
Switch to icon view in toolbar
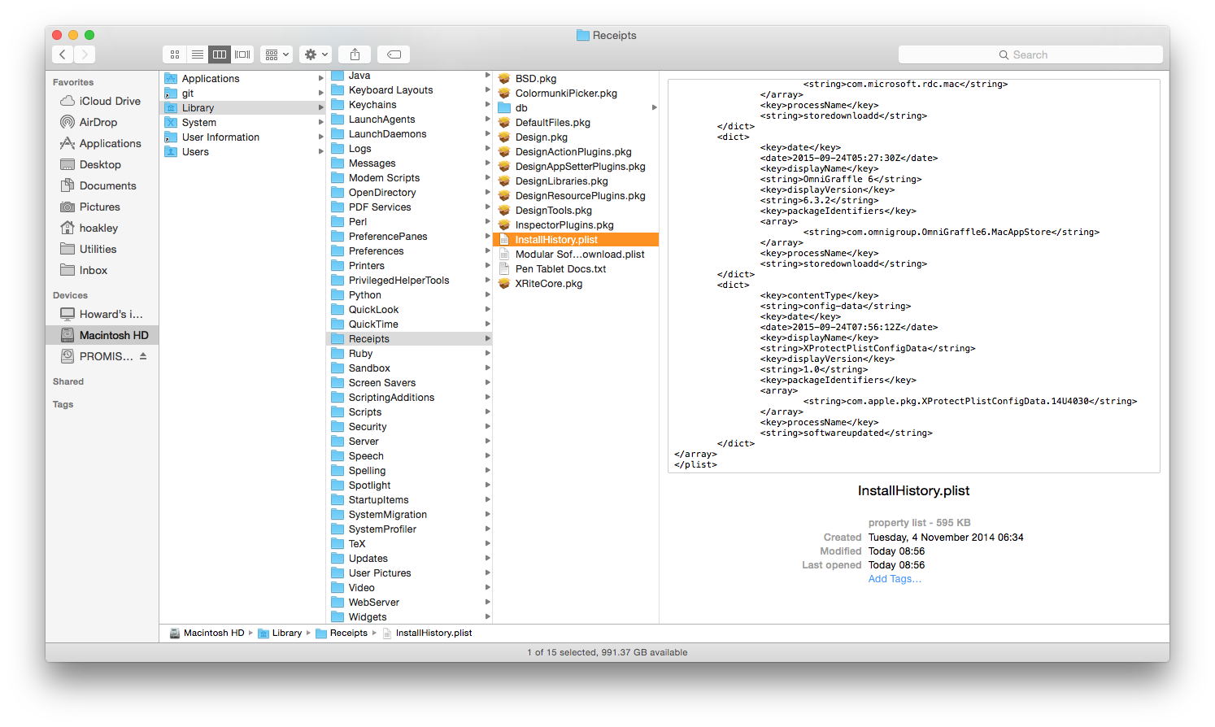174,54
